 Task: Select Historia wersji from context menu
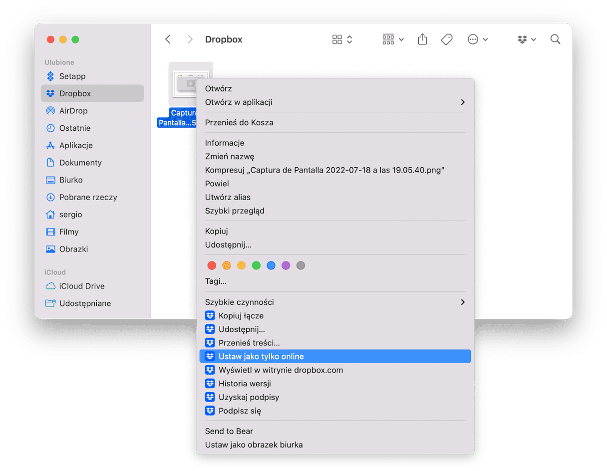(x=245, y=384)
